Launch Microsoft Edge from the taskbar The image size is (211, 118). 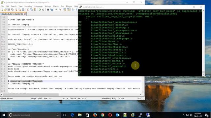click(72, 115)
